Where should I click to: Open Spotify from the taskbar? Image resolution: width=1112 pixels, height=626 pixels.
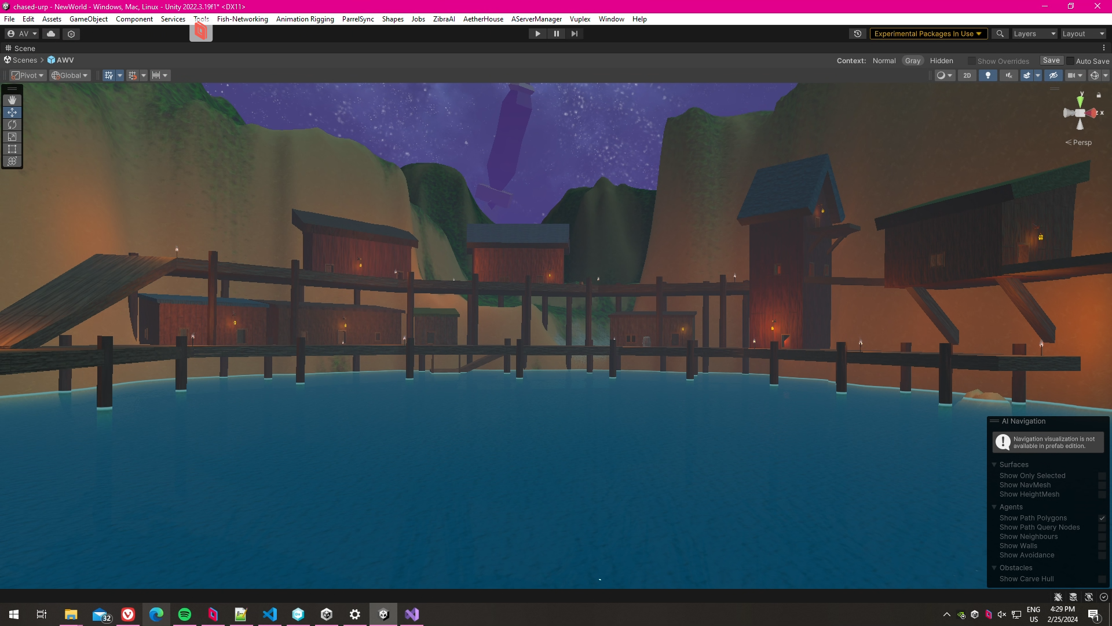pos(185,614)
